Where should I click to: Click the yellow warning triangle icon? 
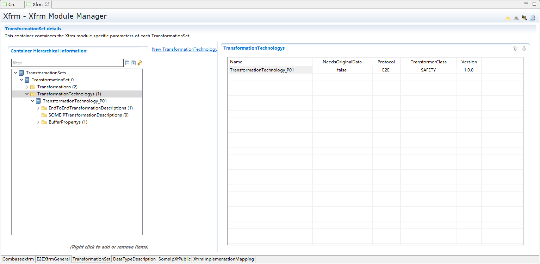[508, 18]
